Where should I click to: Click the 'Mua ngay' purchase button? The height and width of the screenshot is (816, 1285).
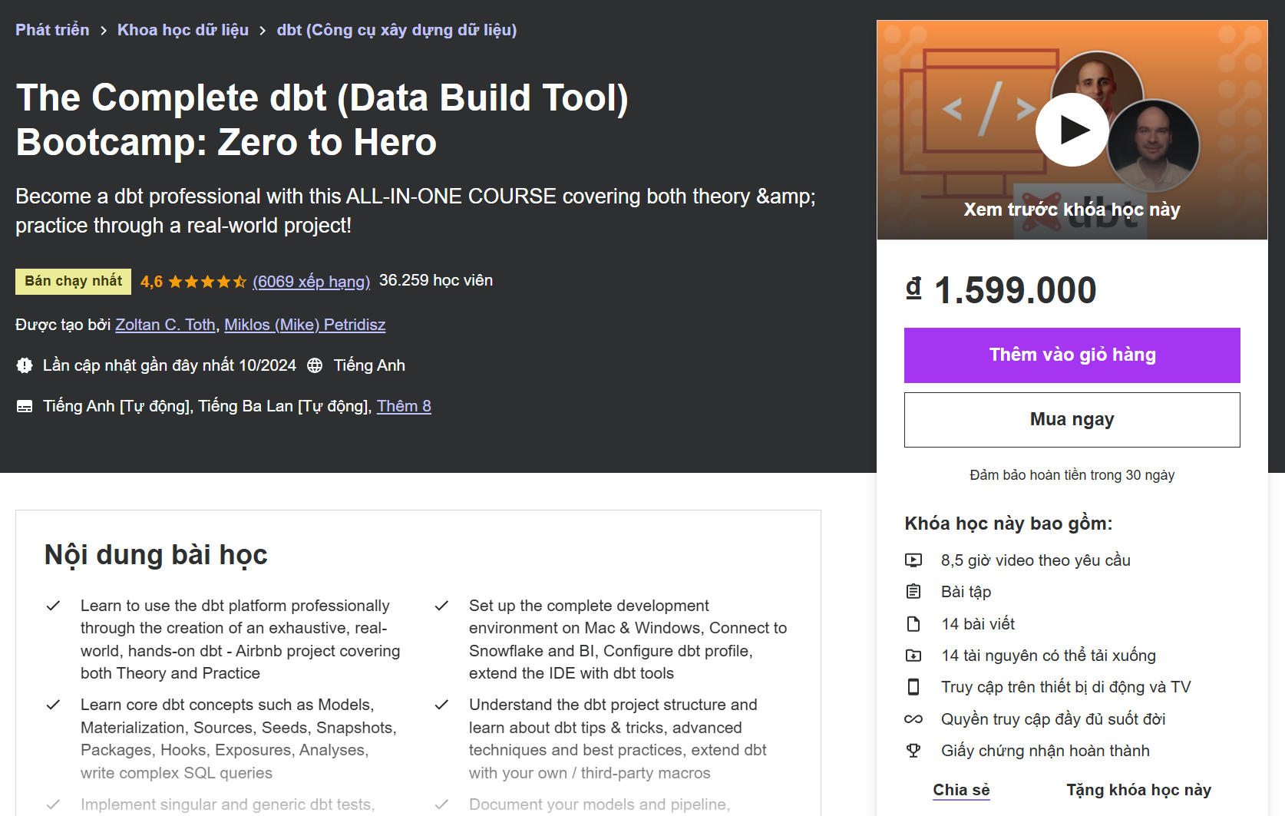1072,419
